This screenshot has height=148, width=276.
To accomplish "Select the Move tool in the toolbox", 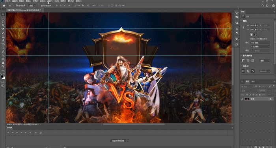I will pos(3,14).
